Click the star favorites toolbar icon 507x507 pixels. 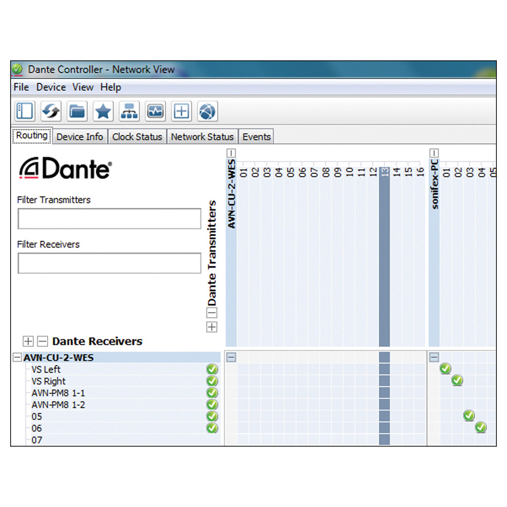103,111
